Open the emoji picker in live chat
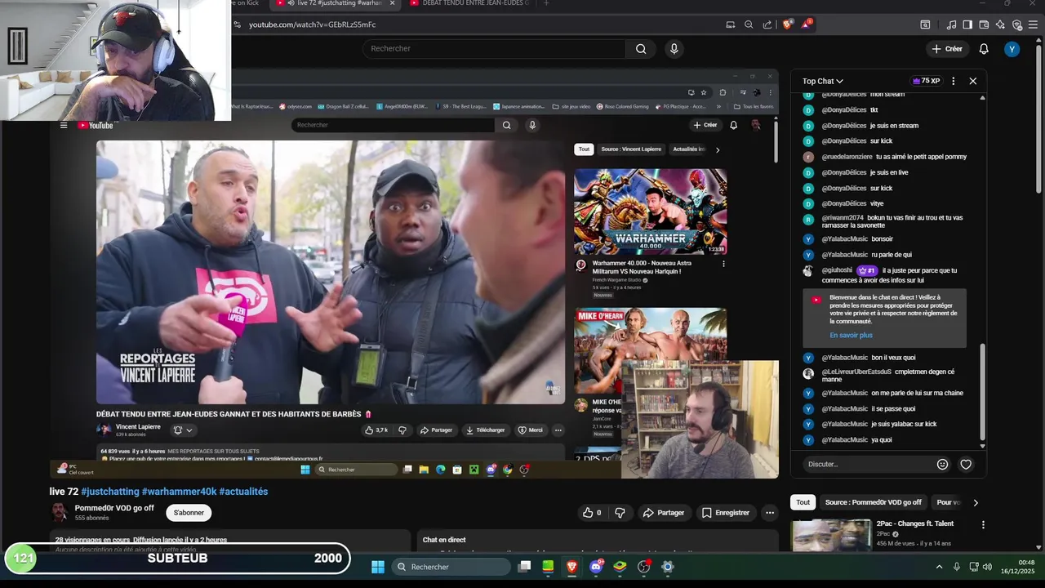1045x588 pixels. (x=942, y=464)
